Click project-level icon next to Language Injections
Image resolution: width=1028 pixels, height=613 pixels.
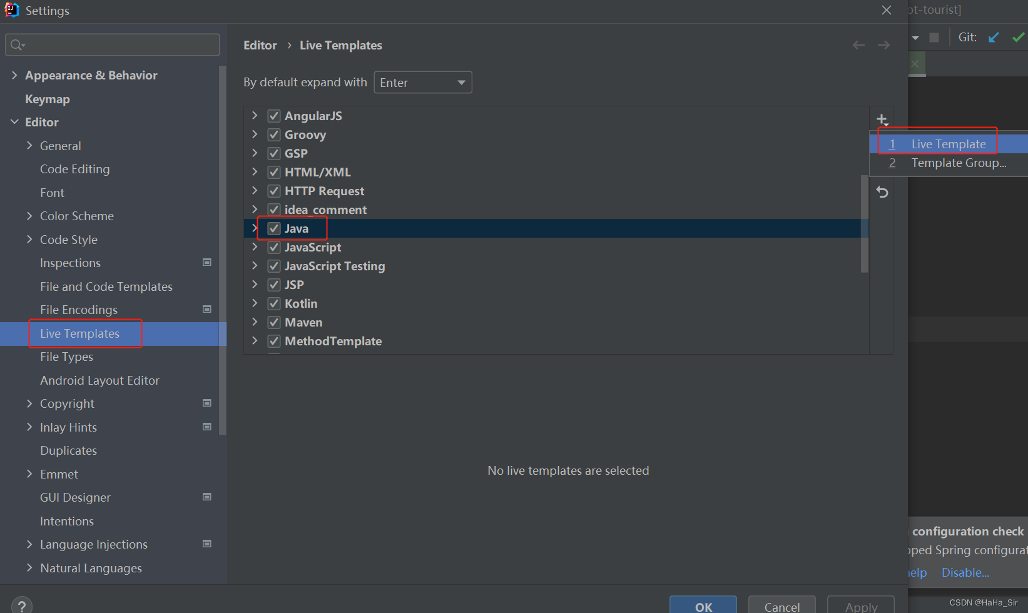(x=207, y=544)
